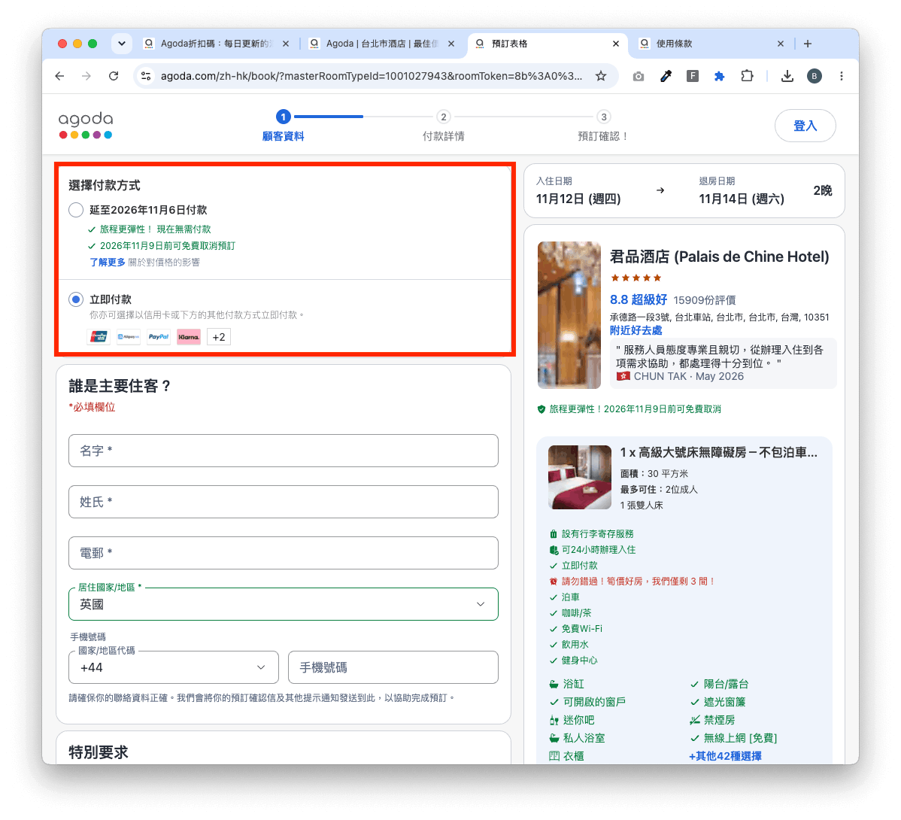The image size is (901, 820).
Task: Click the 設有行李寄存服務 text
Action: pos(598,534)
